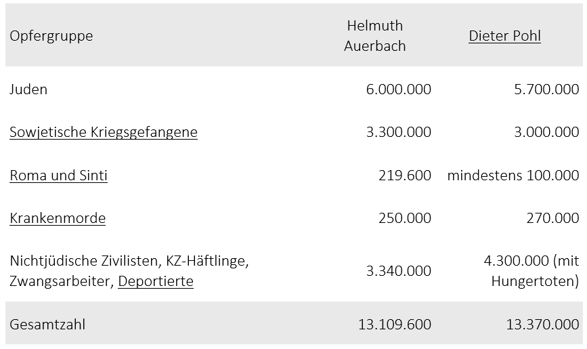This screenshot has width=587, height=349.
Task: Visit the Deportierte link
Action: [x=156, y=281]
